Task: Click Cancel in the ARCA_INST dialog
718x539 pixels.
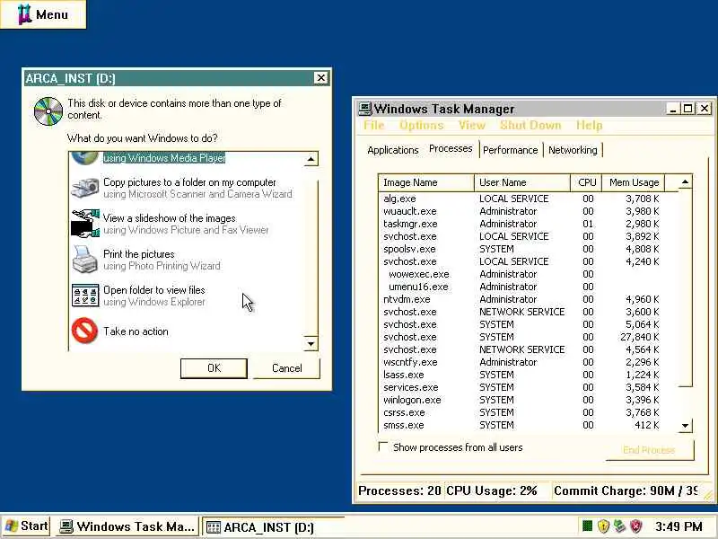Action: click(286, 368)
